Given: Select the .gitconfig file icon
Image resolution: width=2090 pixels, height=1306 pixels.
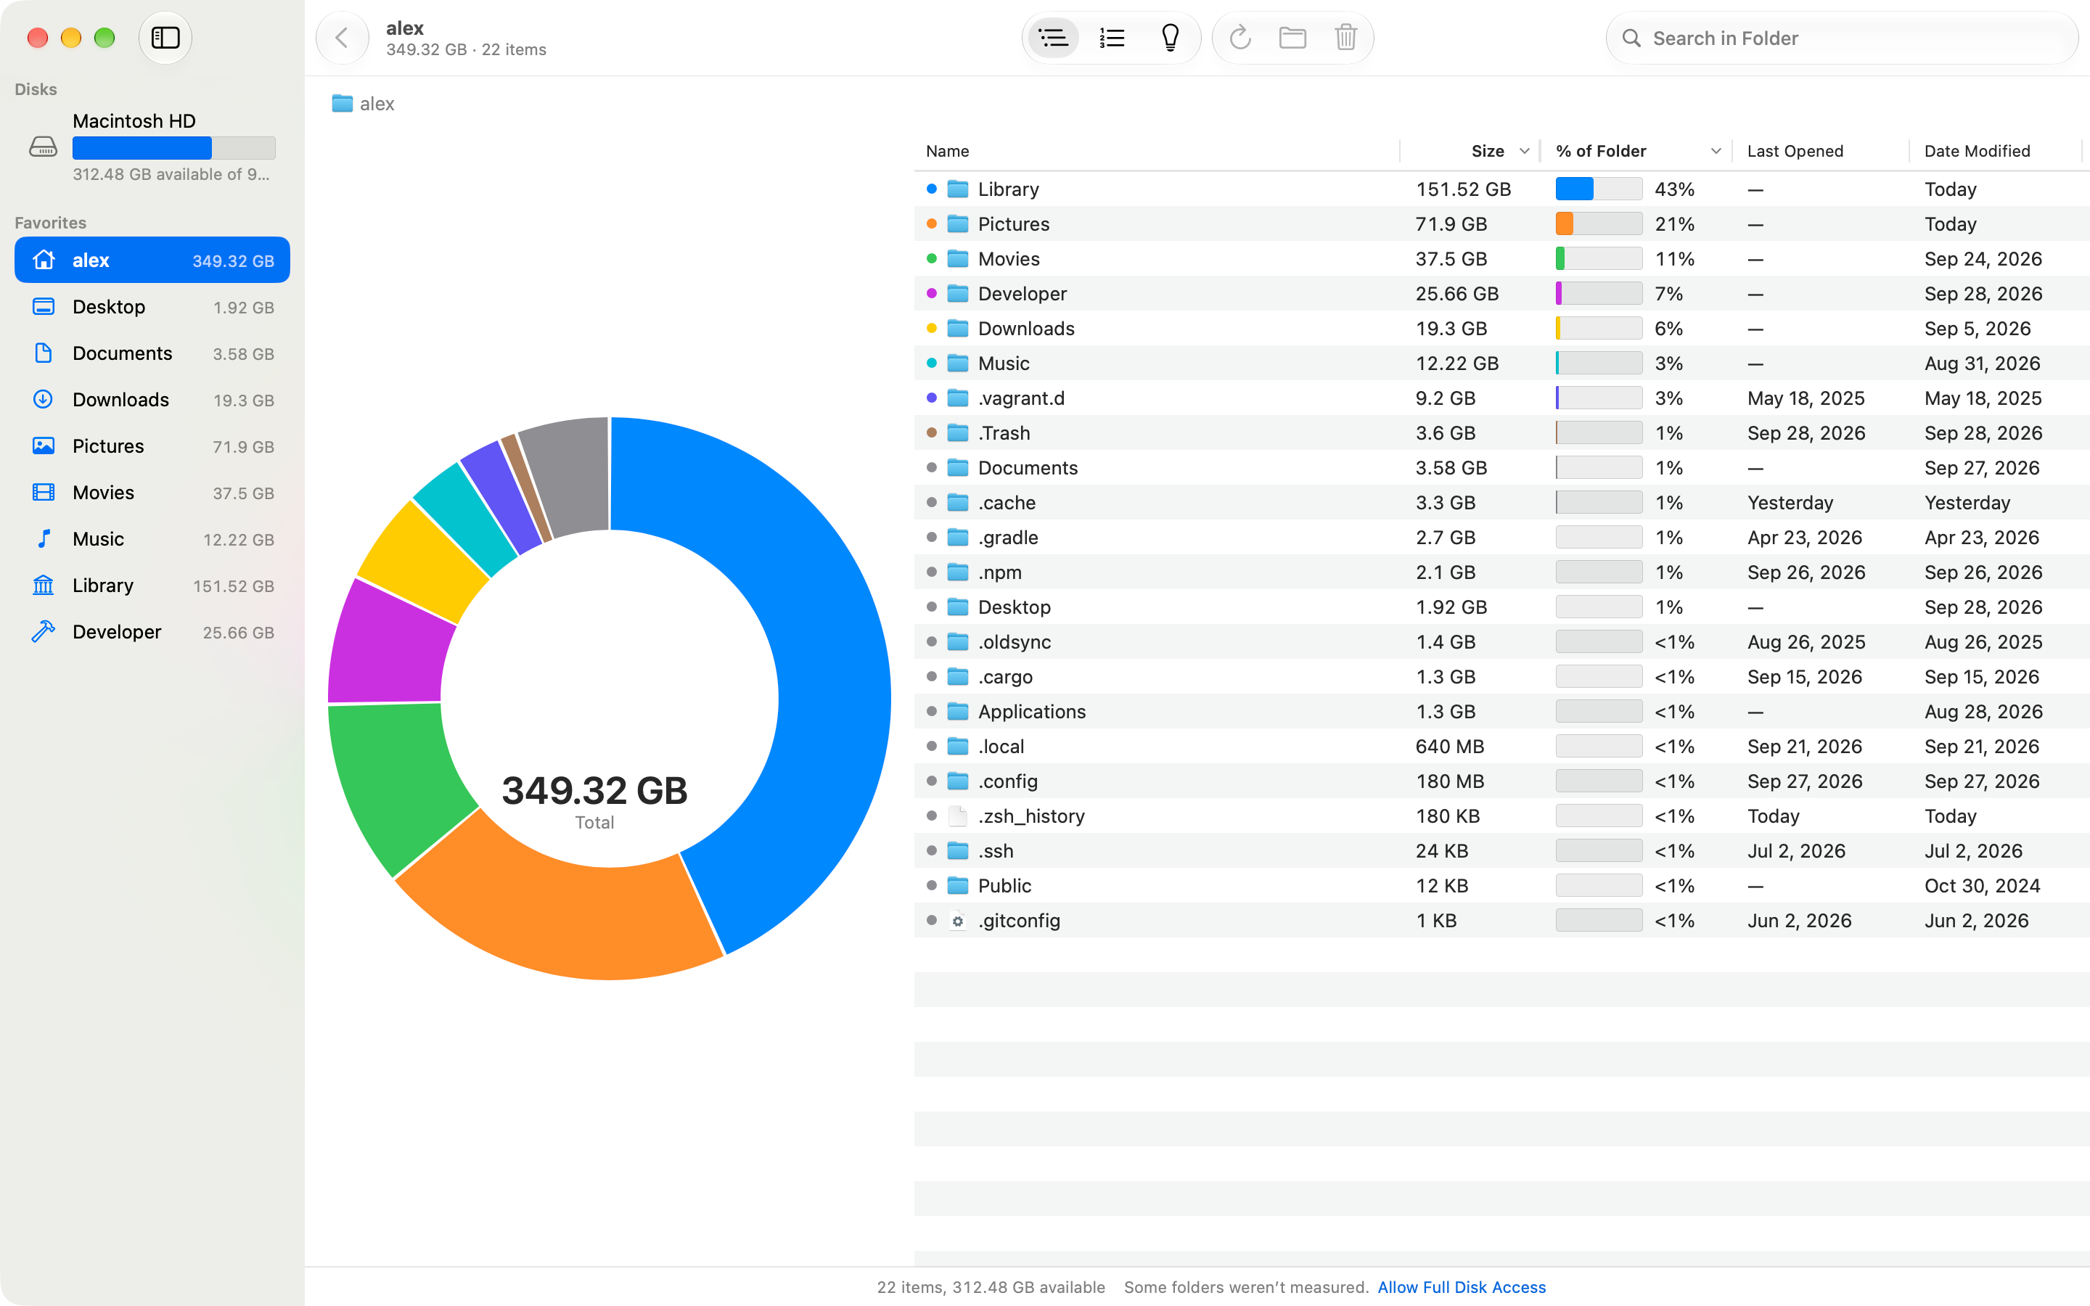Looking at the screenshot, I should [x=958, y=921].
